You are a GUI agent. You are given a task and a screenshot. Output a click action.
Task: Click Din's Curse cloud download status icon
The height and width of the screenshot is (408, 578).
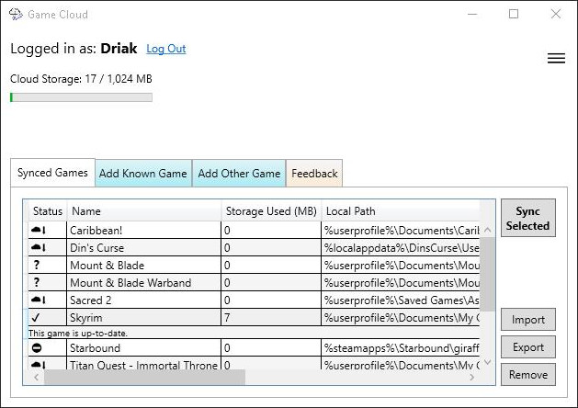[x=39, y=248]
